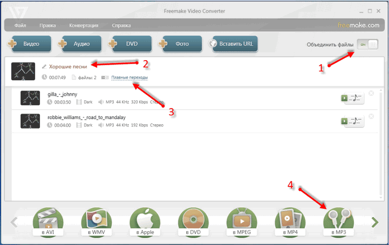
Task: Maximize the Freemake Video Converter window
Action: coord(370,11)
